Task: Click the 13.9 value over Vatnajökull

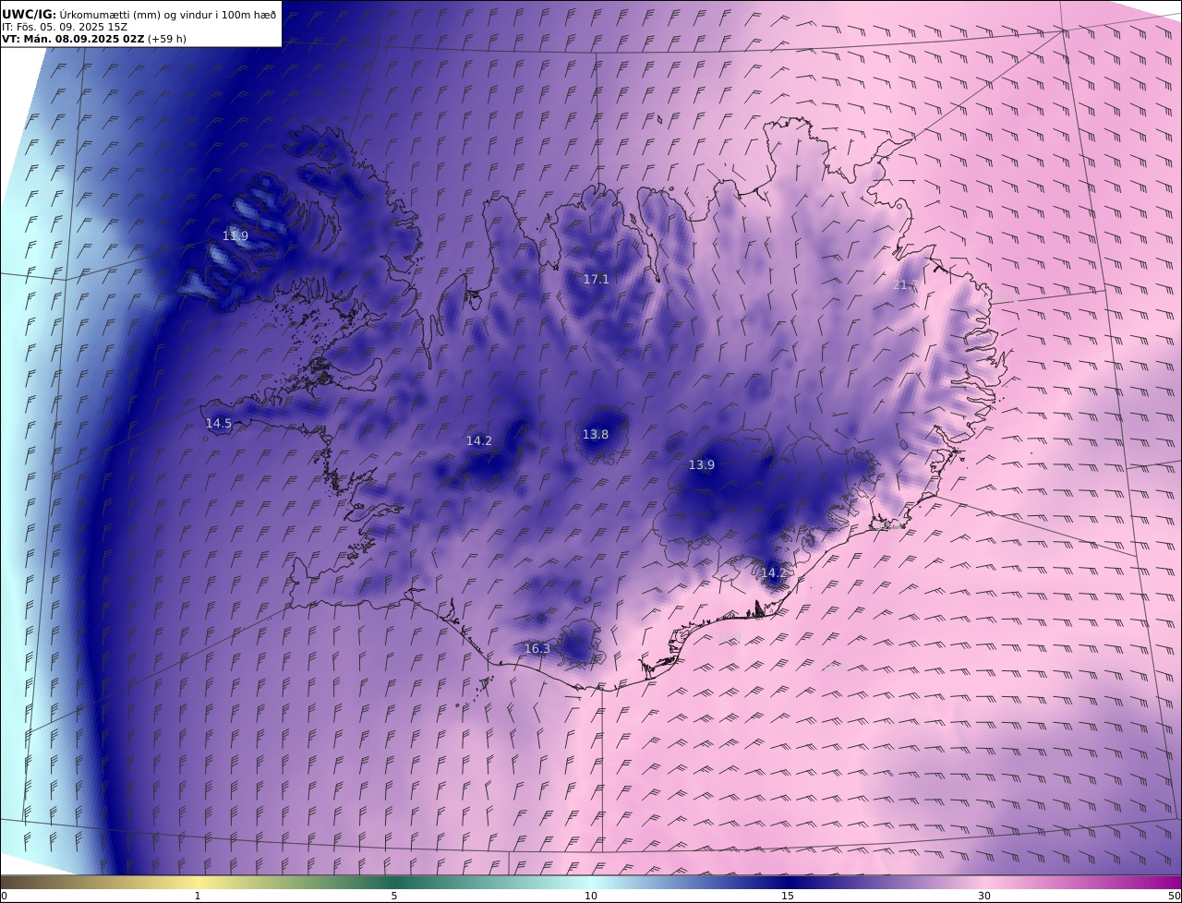Action: pos(702,464)
